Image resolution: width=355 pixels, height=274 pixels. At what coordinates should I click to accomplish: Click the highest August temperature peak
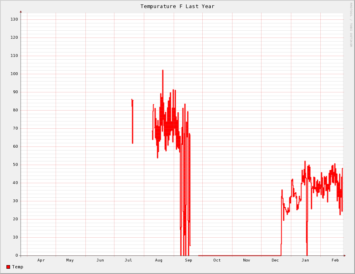click(x=163, y=71)
